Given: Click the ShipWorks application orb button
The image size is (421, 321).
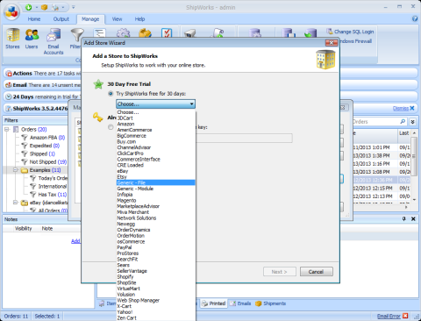Looking at the screenshot, I should pos(11,11).
